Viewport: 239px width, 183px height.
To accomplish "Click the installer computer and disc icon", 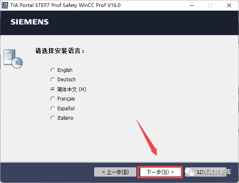I will click(13, 59).
